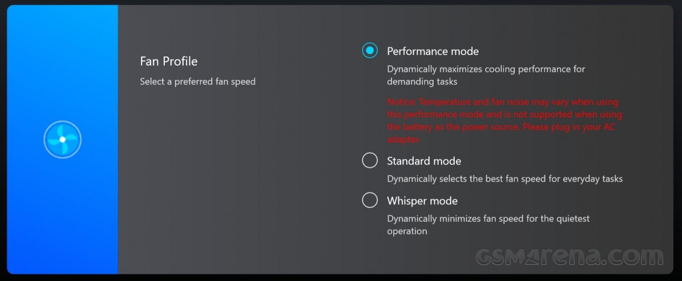Click "Dynamically minimizes fan speed" description

(455, 219)
